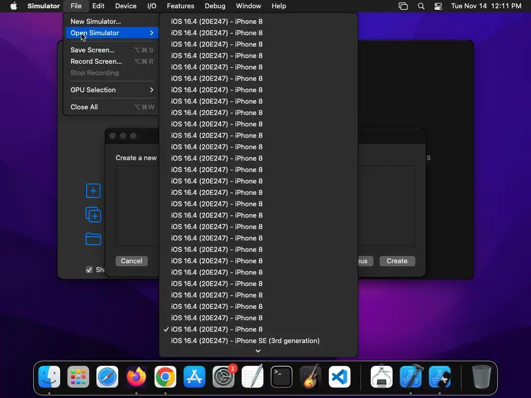The height and width of the screenshot is (398, 531).
Task: Click the add new item plus icon
Action: coord(93,191)
